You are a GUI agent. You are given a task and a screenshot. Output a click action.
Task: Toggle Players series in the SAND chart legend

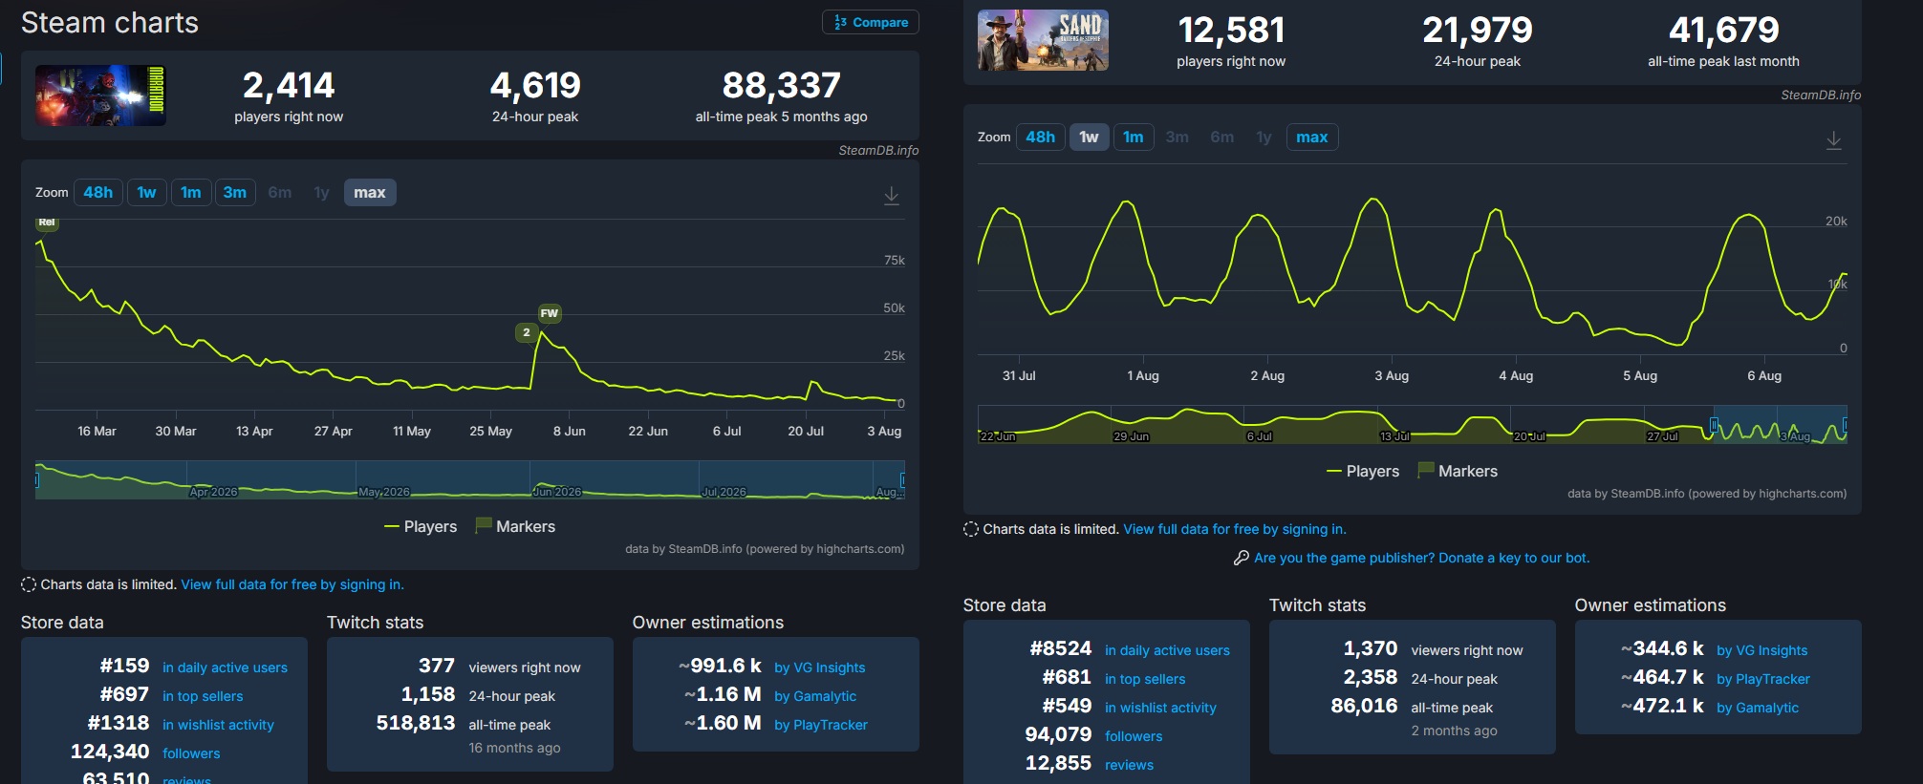[x=1363, y=472]
